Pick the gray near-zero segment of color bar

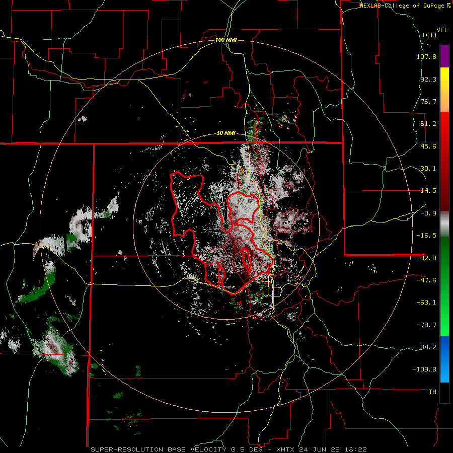coord(444,224)
